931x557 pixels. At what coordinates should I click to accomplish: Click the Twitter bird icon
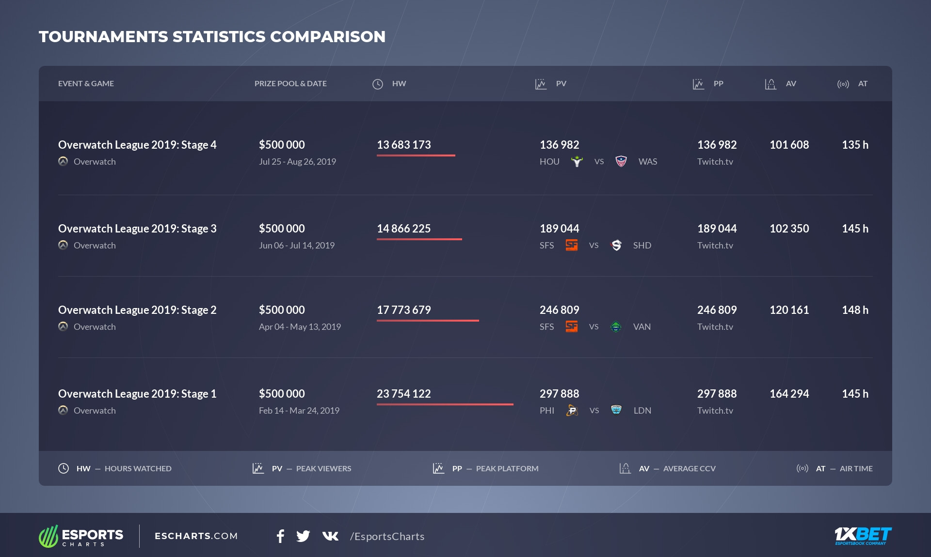[x=303, y=536]
